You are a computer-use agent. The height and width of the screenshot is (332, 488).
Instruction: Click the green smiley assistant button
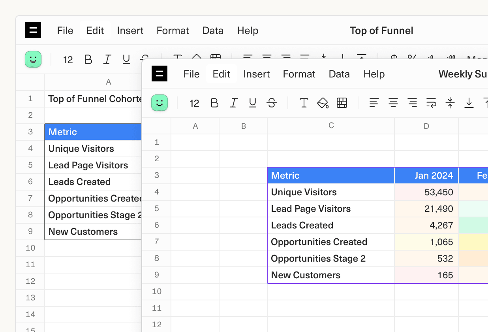pyautogui.click(x=160, y=103)
